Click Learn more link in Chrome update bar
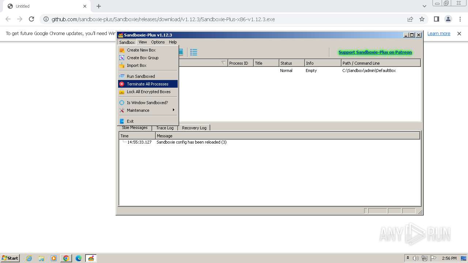The width and height of the screenshot is (468, 263). point(439,34)
